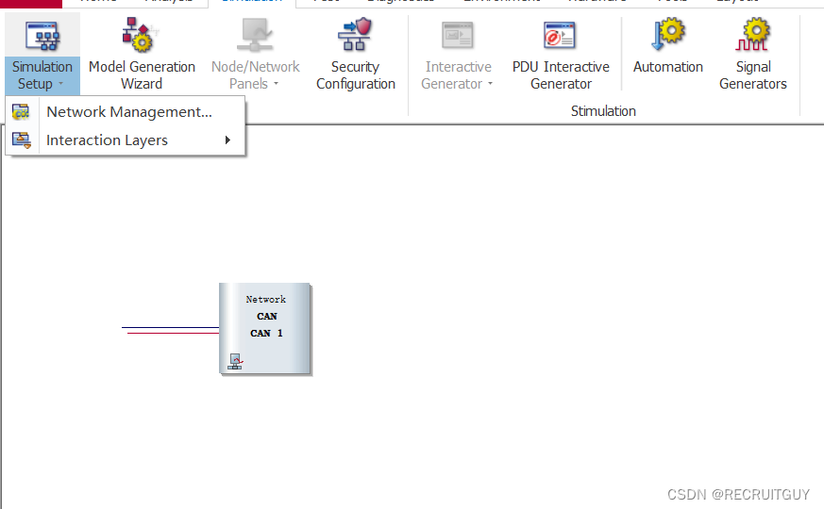
Task: Click the red CAN bus line
Action: click(174, 334)
